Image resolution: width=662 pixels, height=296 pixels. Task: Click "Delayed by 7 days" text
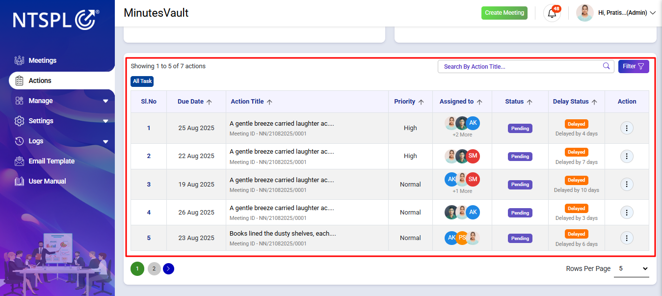577,162
